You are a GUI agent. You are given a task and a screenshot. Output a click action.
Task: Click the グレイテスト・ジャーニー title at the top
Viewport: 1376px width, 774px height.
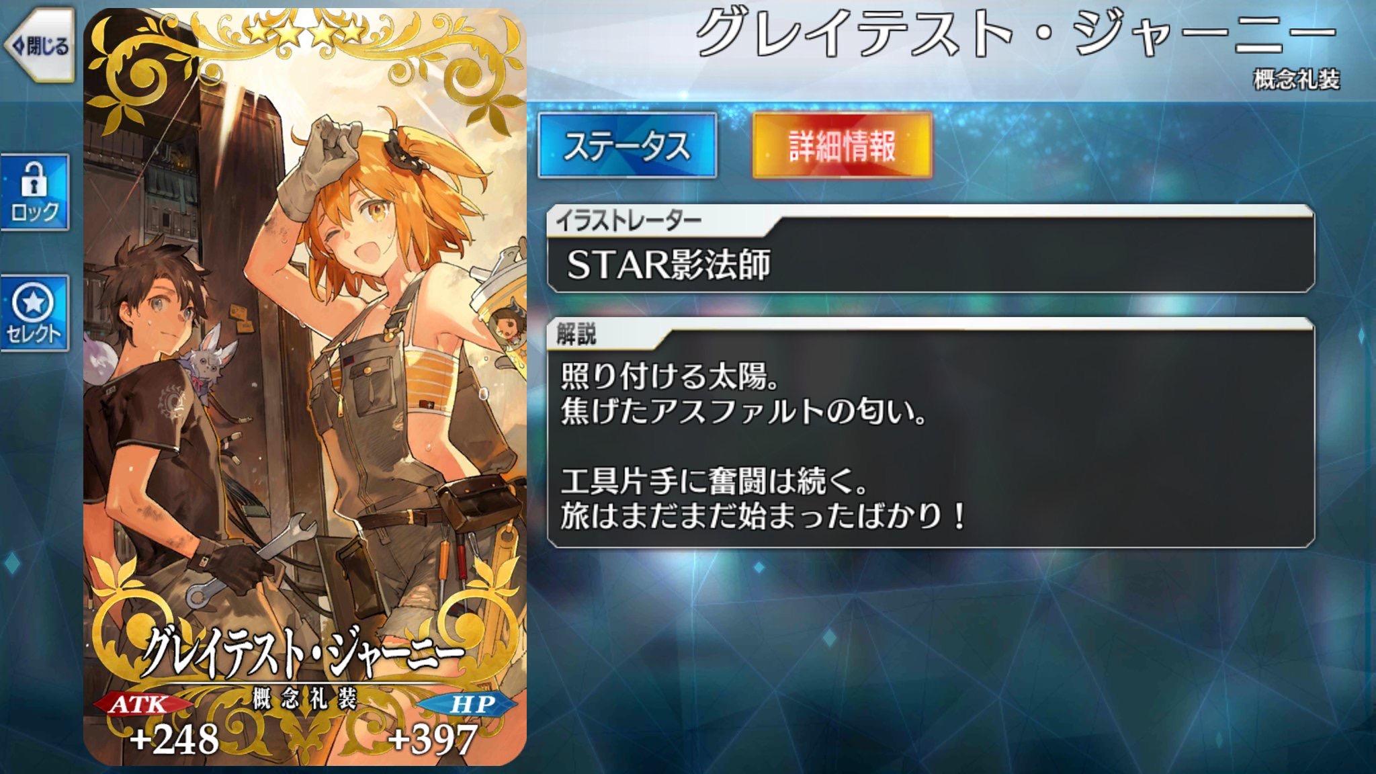[1016, 34]
